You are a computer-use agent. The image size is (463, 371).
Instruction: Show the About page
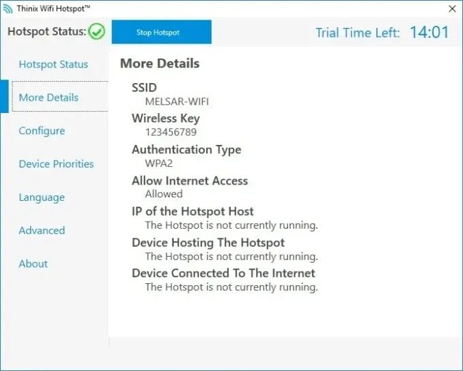click(33, 263)
